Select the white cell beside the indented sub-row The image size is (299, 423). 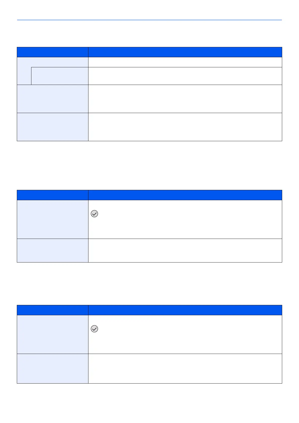(x=185, y=76)
